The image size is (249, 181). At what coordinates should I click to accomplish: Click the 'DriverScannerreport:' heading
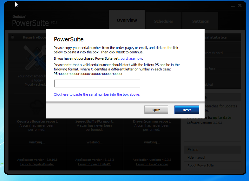tap(152, 121)
